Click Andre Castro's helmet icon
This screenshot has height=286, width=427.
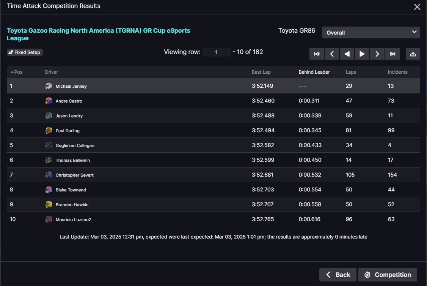(x=49, y=101)
